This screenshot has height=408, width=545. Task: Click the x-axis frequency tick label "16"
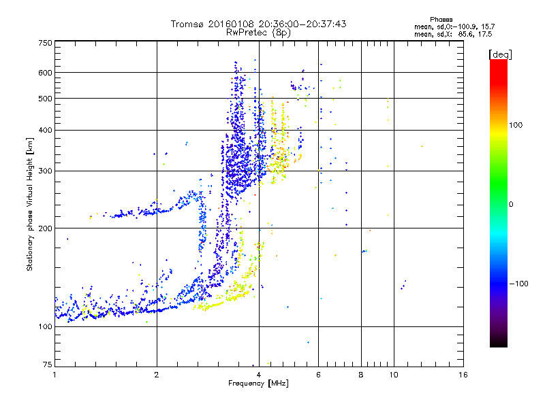463,375
